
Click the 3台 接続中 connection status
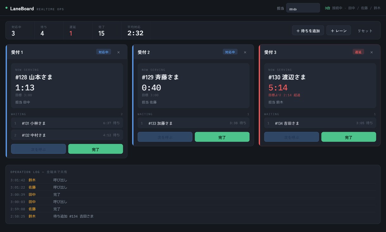click(333, 8)
